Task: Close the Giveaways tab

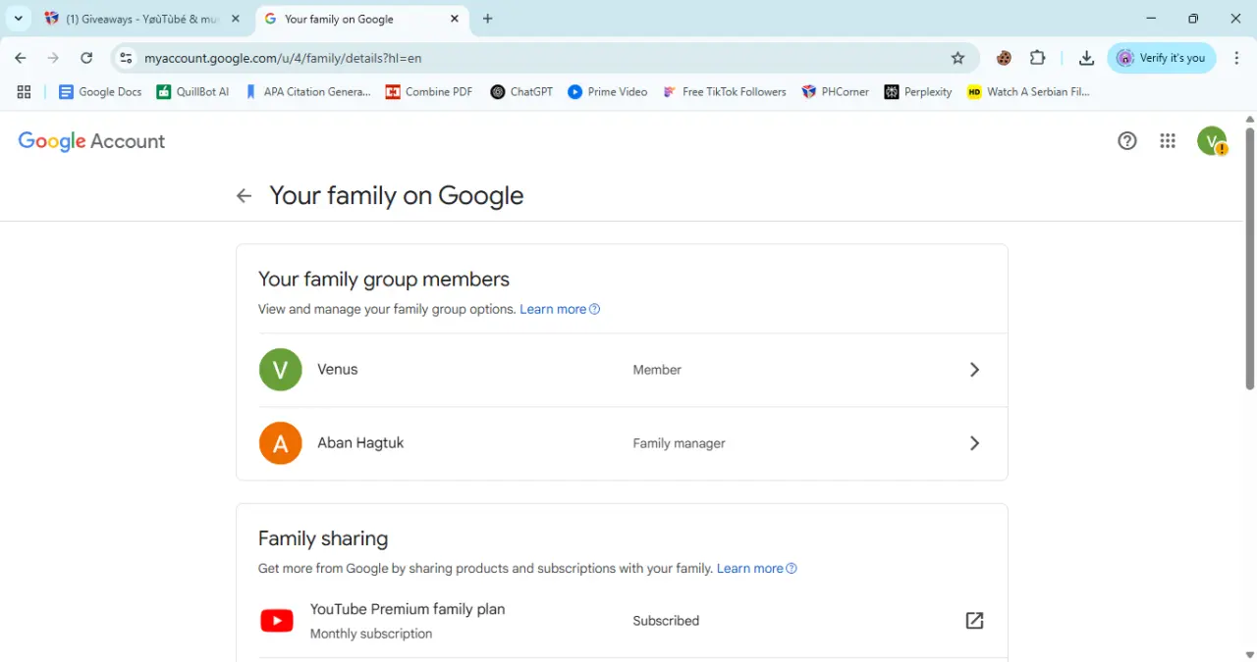Action: point(235,19)
